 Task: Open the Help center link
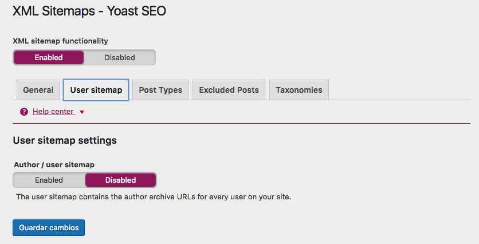[x=53, y=112]
